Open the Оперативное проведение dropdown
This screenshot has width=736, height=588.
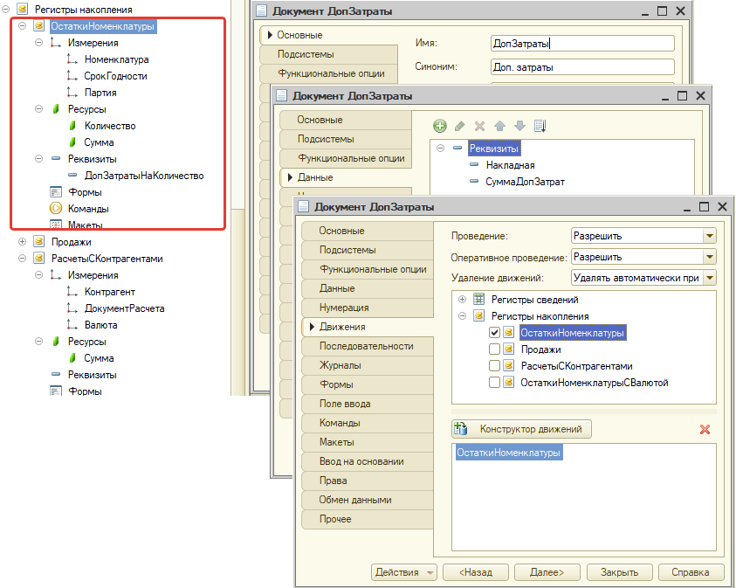point(710,257)
